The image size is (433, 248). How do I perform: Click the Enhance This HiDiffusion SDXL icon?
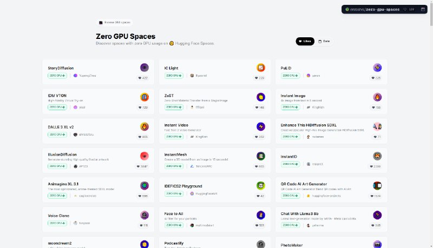point(377,126)
